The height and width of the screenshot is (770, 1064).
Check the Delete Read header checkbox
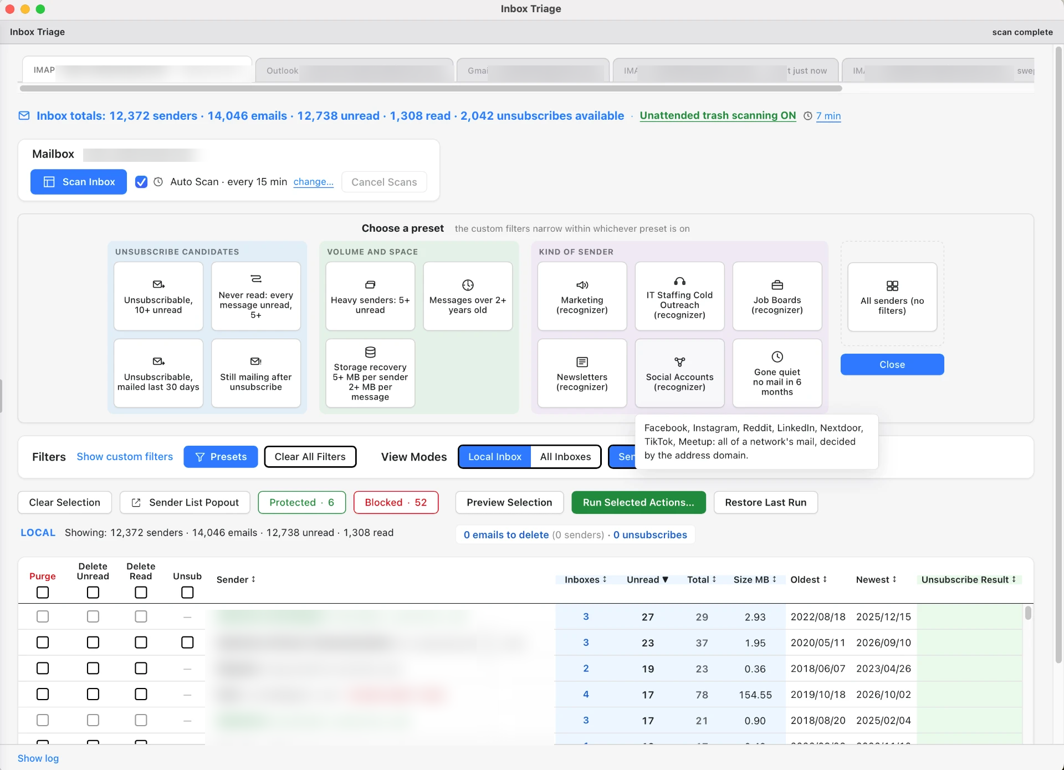pyautogui.click(x=141, y=593)
